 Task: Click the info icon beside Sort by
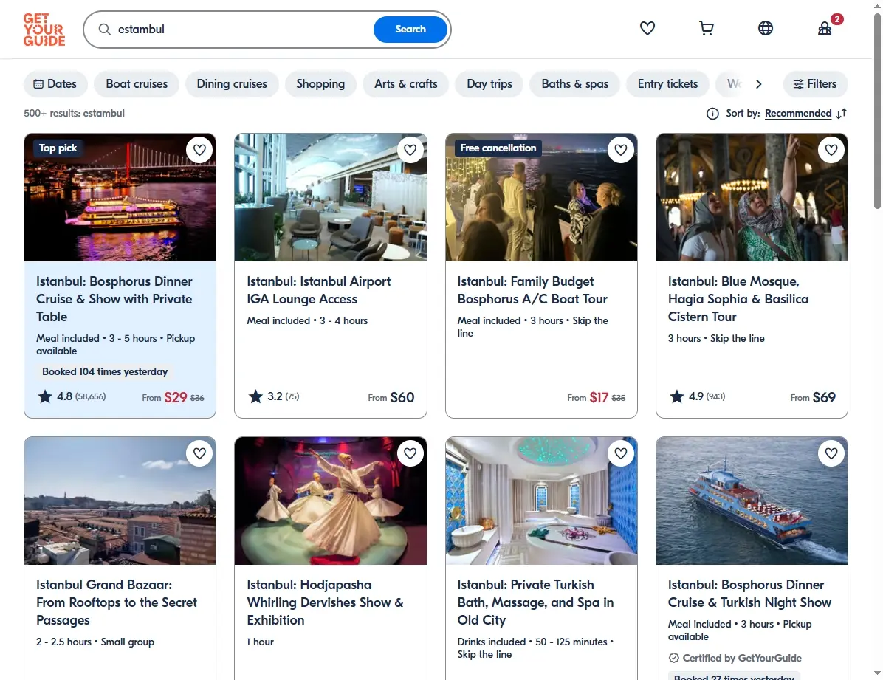pyautogui.click(x=712, y=114)
